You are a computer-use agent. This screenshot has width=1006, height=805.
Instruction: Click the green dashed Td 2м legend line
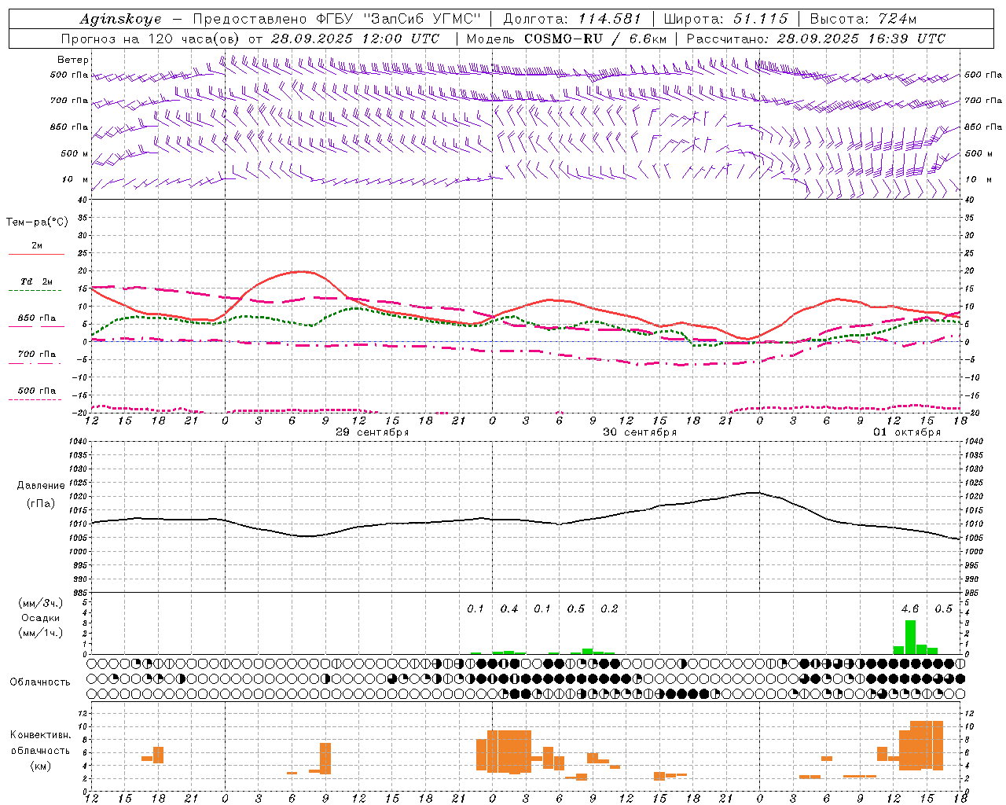coord(35,291)
